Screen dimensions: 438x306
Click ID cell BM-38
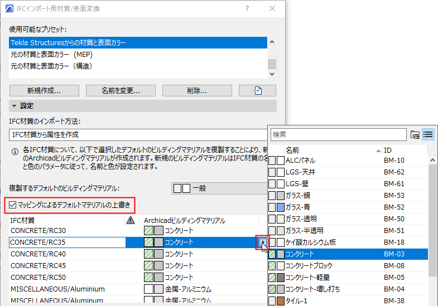coord(394,300)
